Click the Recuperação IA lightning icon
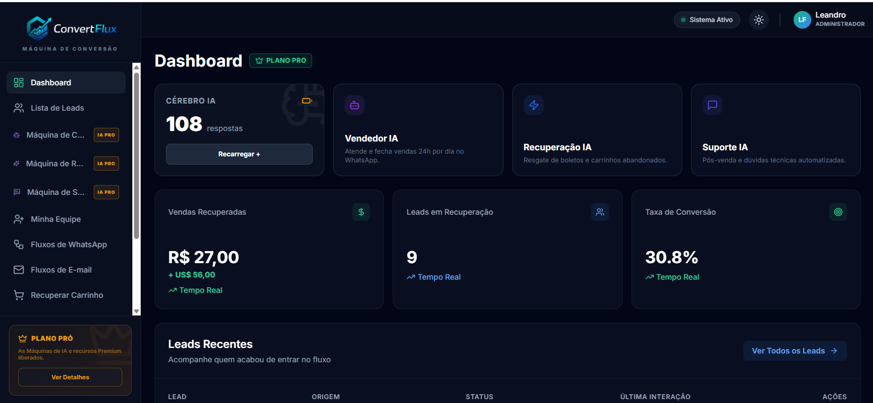 coord(534,105)
